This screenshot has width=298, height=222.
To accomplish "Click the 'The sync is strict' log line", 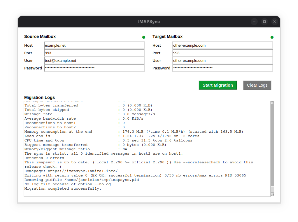I will [x=104, y=153].
